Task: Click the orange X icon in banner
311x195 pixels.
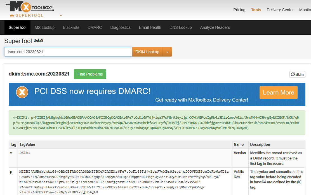Action: [22, 92]
